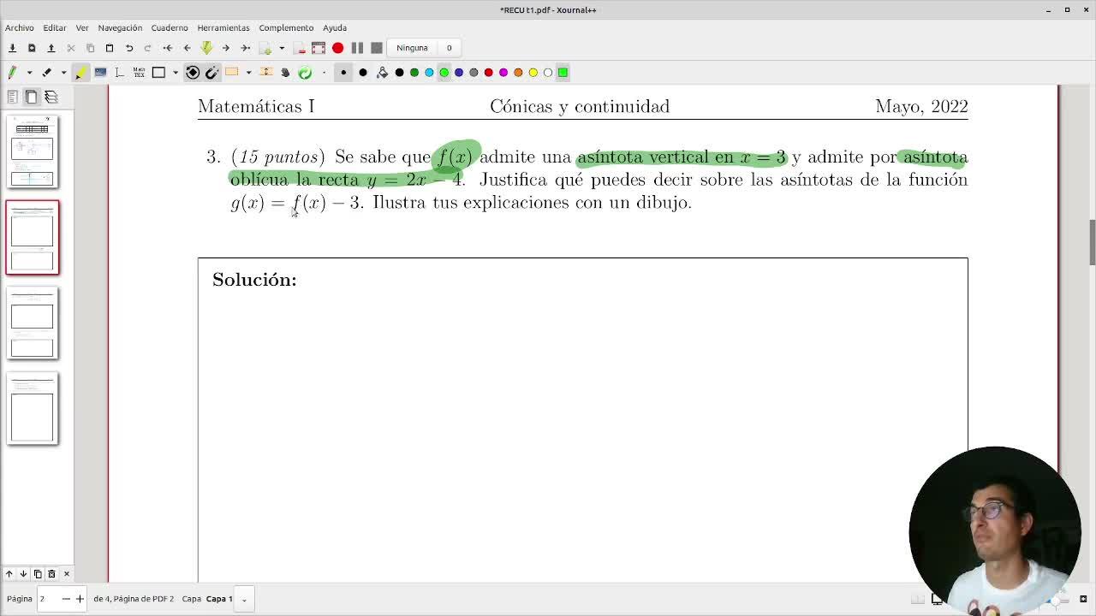Click the Paste clipboard icon

(x=110, y=48)
